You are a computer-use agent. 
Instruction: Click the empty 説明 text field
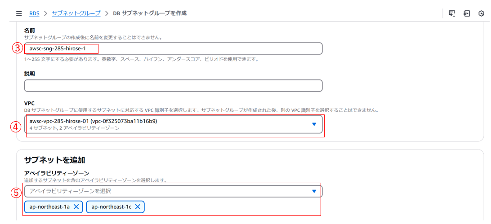click(x=173, y=86)
